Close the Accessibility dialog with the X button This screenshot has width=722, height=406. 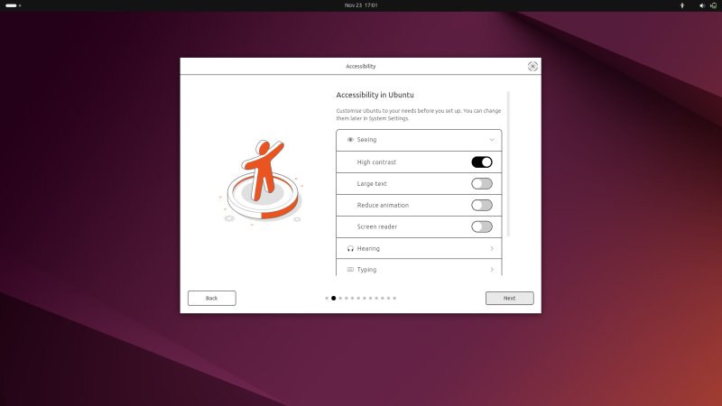pos(532,66)
